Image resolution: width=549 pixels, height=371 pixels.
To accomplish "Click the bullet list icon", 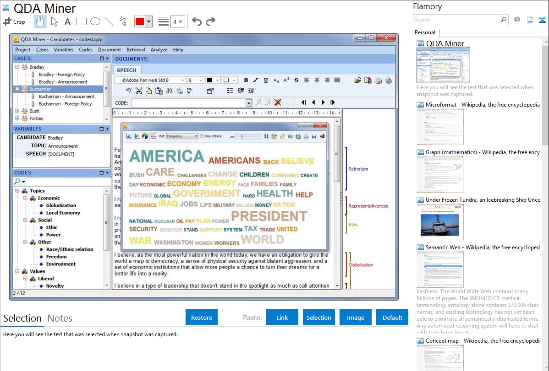I will tap(230, 91).
